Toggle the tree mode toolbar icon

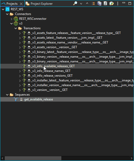(x=93, y=4)
